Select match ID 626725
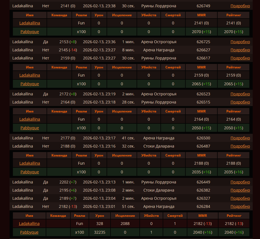This screenshot has width=260, height=239. click(203, 42)
